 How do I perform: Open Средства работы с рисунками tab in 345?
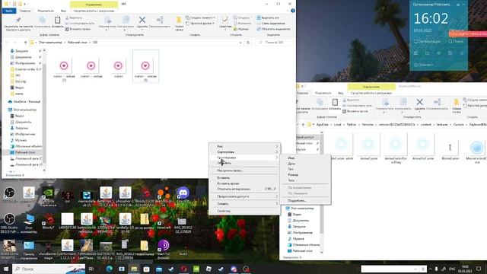pyautogui.click(x=94, y=11)
